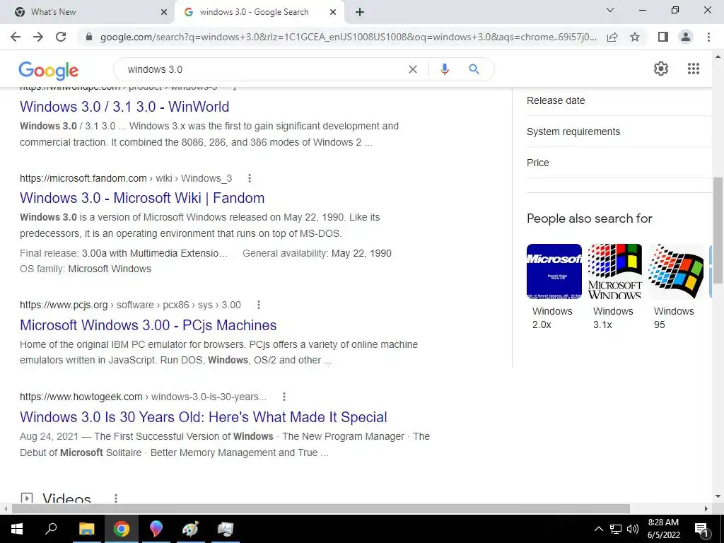Open the Chrome profile avatar
This screenshot has width=724, height=543.
686,37
